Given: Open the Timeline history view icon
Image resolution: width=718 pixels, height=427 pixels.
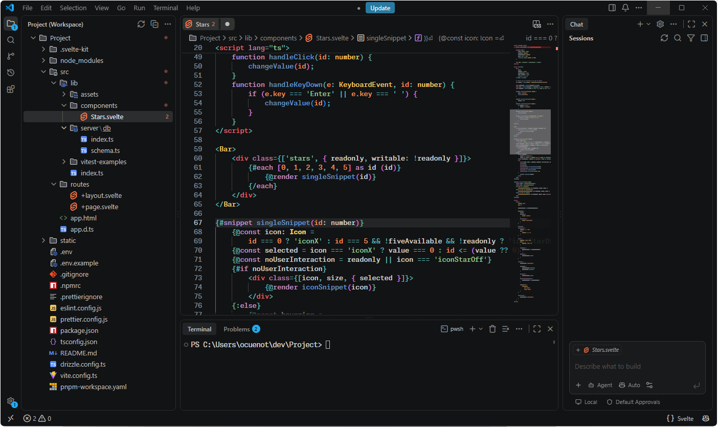Looking at the screenshot, I should (11, 73).
